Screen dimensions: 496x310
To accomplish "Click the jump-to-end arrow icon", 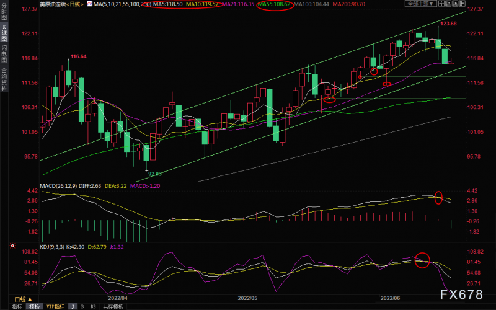I will pos(463,4).
